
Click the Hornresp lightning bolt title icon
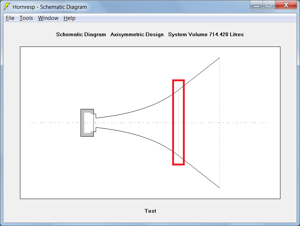coord(7,7)
